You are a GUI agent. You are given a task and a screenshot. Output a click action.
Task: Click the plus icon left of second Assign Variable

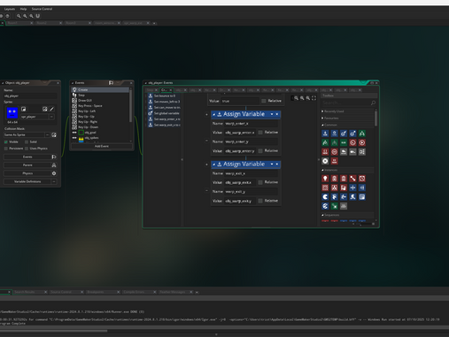206,165
